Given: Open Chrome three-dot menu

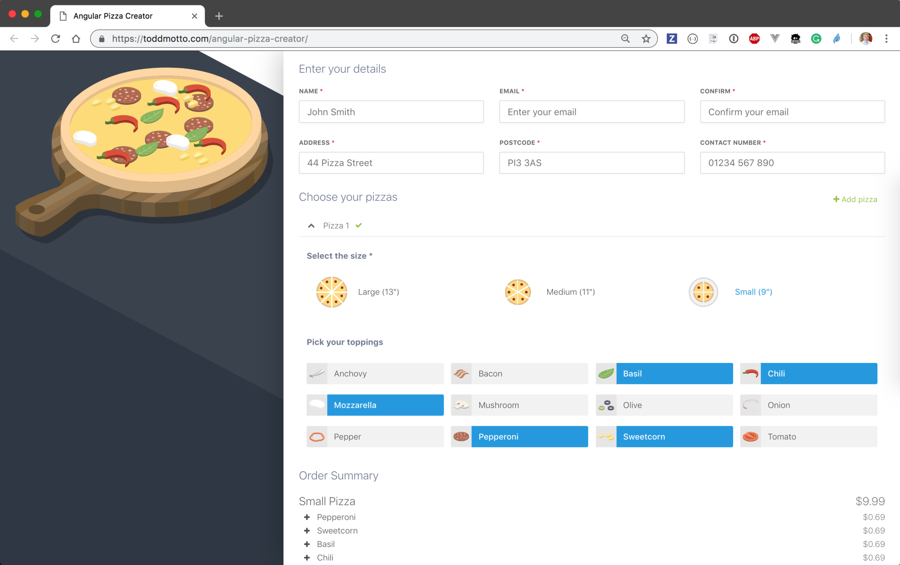Looking at the screenshot, I should [x=886, y=39].
